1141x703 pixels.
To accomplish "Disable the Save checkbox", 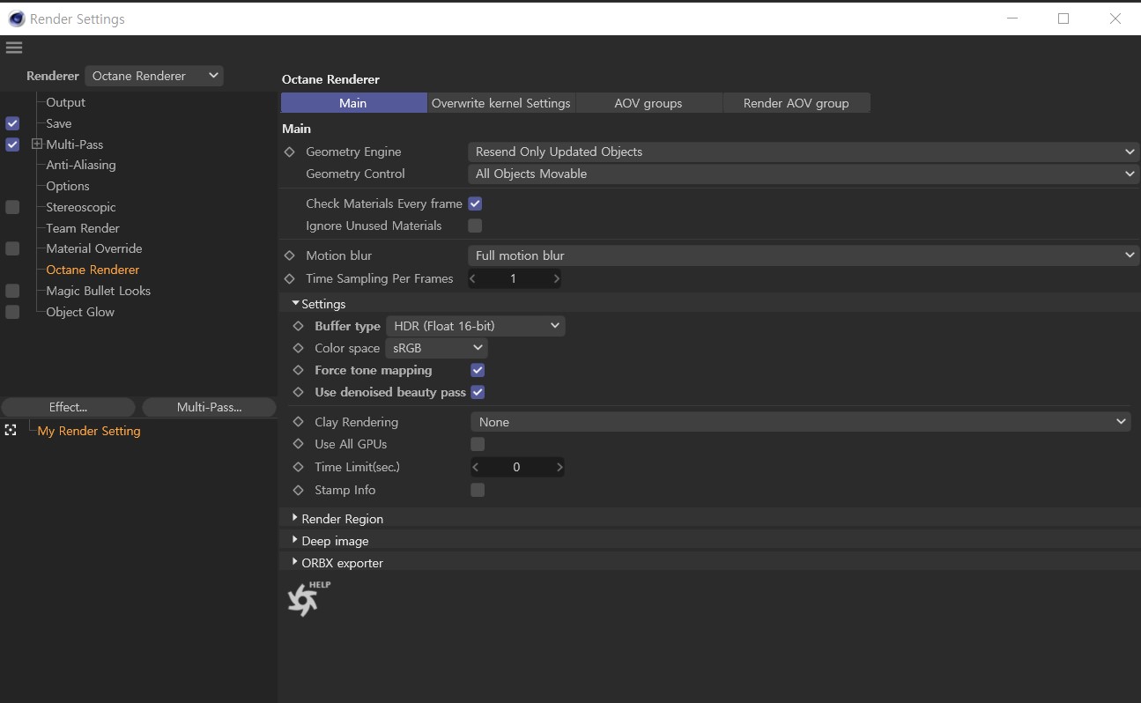I will pos(12,123).
